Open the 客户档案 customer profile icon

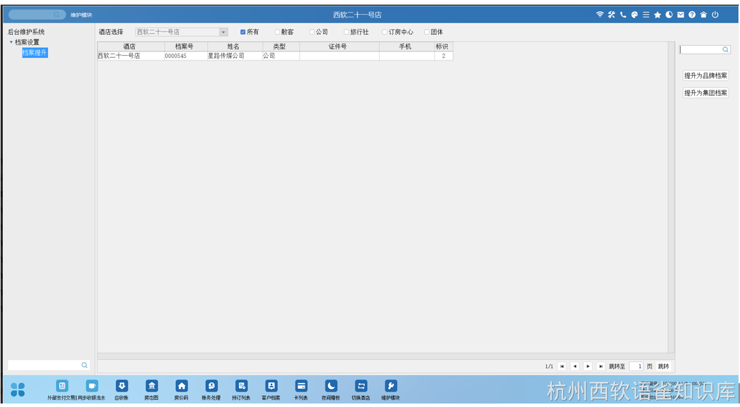[271, 386]
